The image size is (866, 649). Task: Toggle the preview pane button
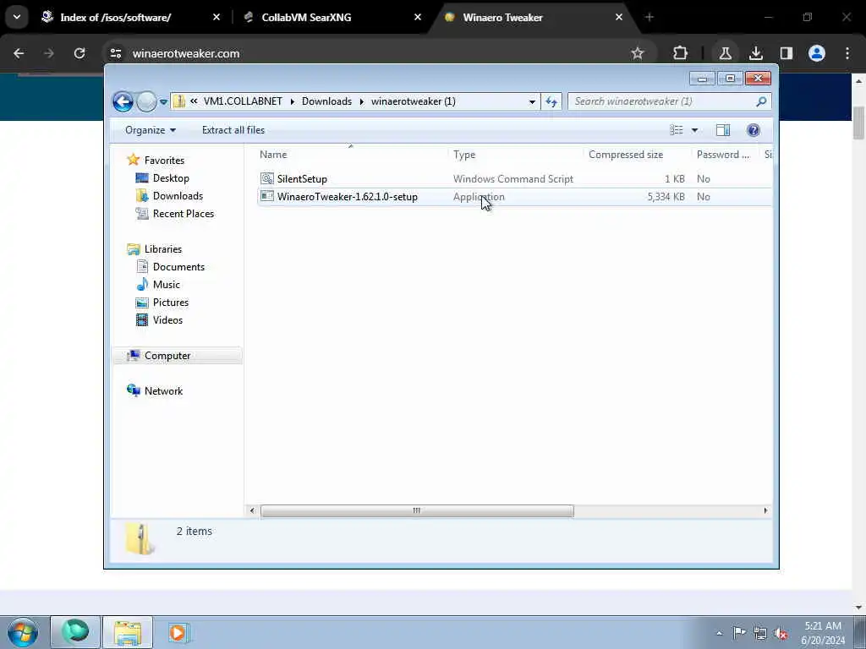click(723, 129)
